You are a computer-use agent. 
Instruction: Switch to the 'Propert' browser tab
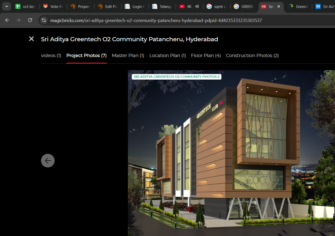tap(81, 7)
